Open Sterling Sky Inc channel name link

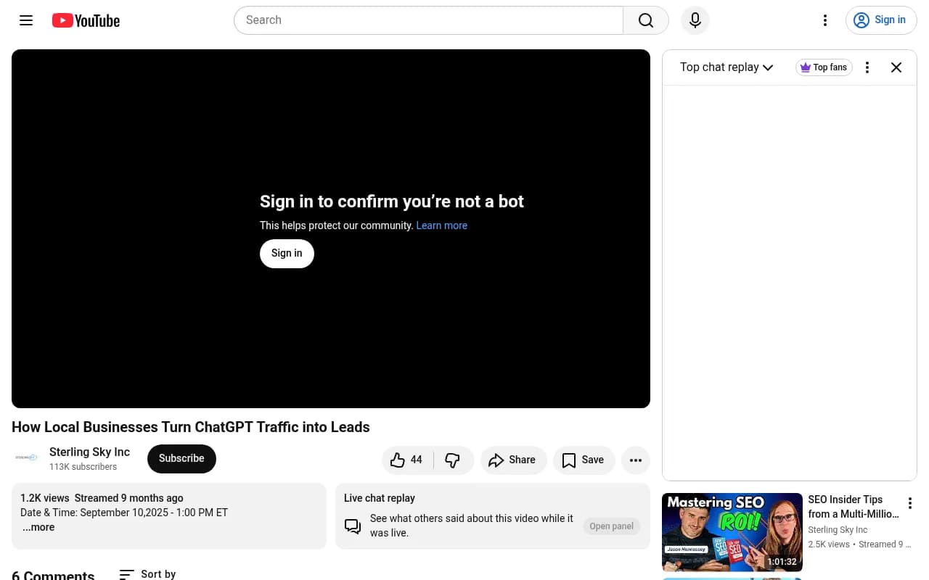point(89,452)
